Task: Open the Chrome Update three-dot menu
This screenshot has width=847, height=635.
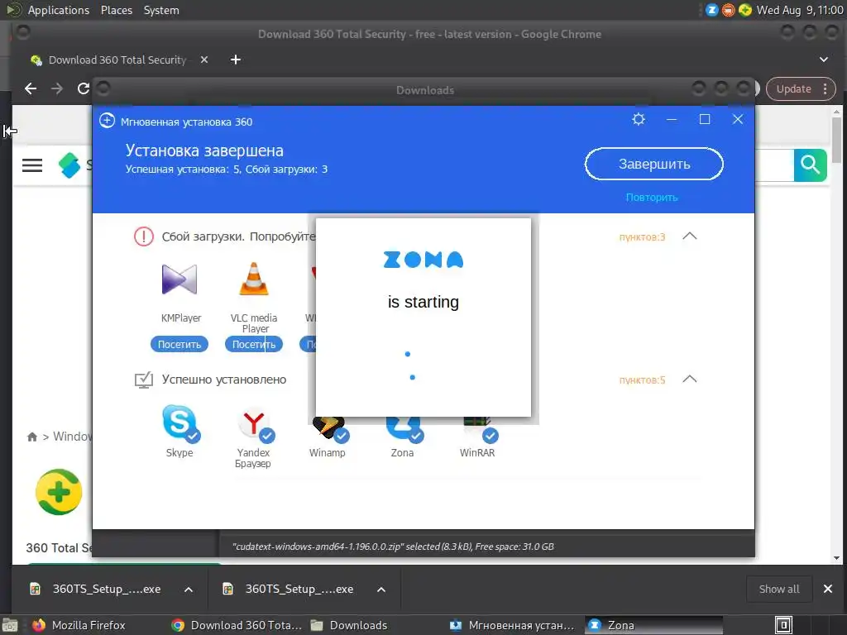Action: click(825, 89)
